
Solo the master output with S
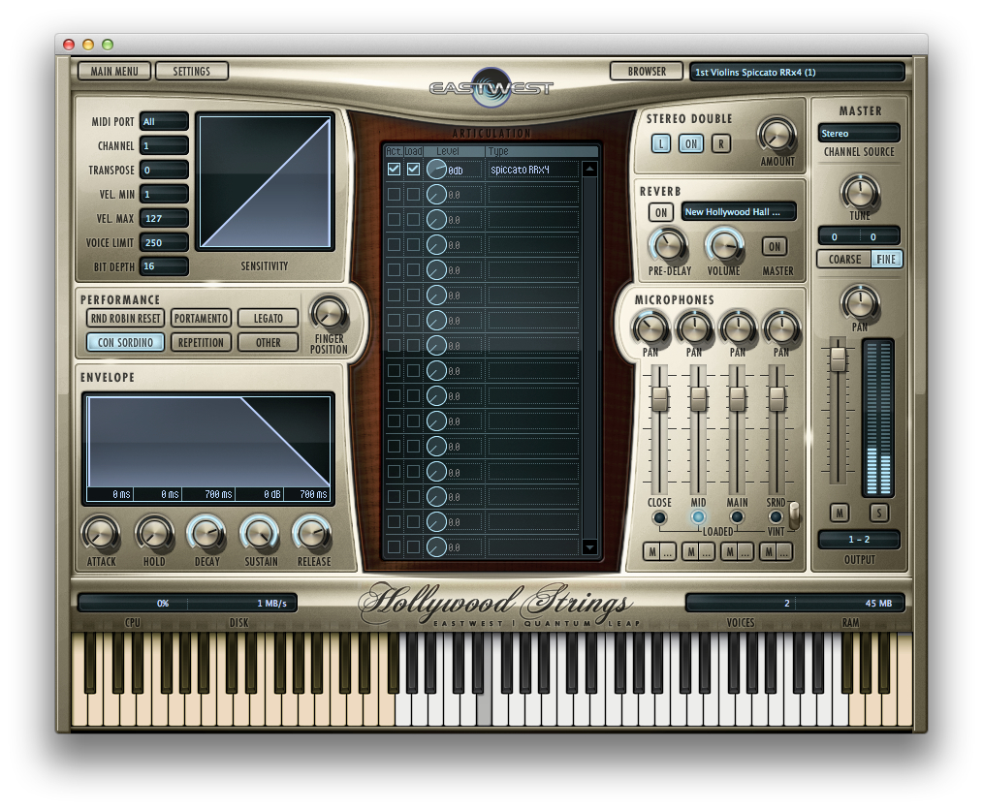point(879,514)
